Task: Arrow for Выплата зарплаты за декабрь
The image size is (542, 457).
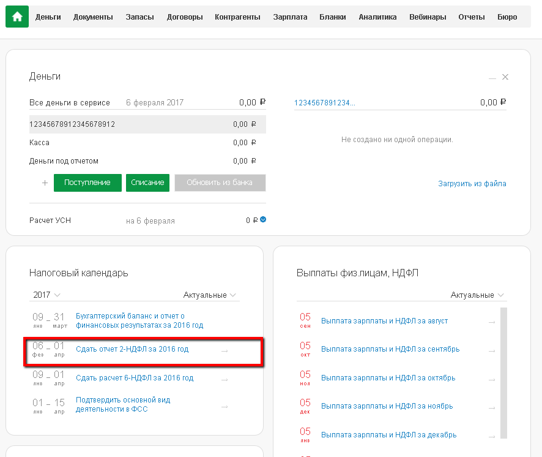Action: 492,437
